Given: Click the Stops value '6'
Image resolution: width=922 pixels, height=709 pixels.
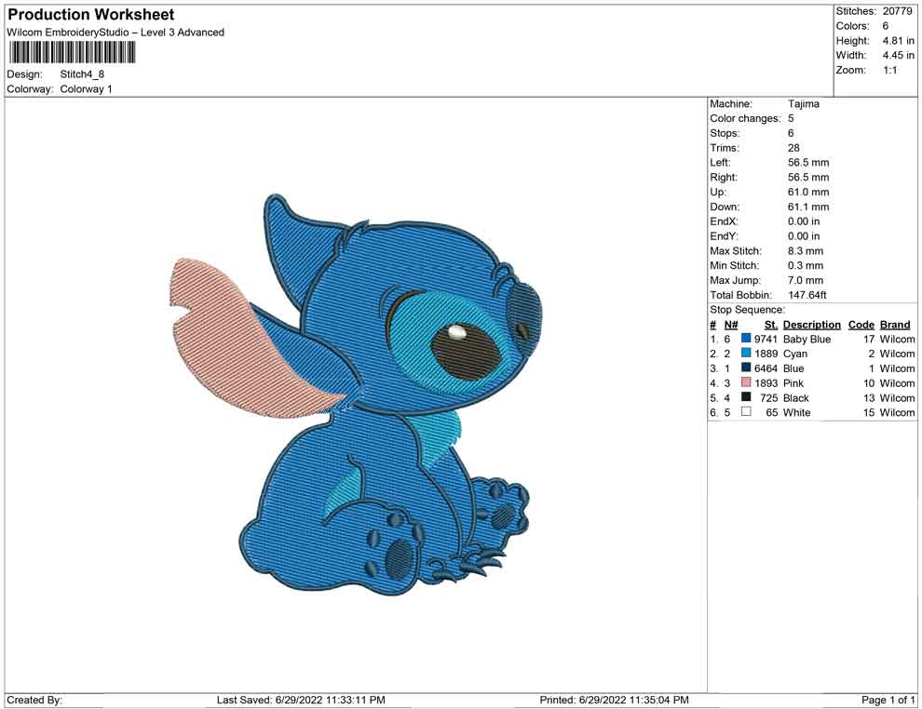Looking at the screenshot, I should click(791, 133).
